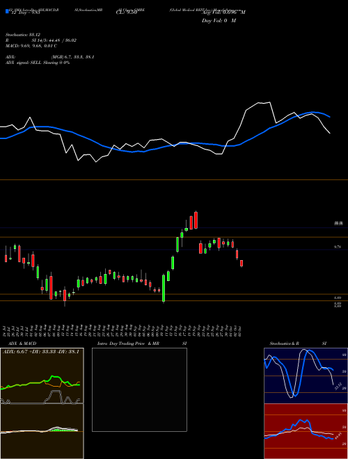This screenshot has height=459, width=348.
Task: Click the red RSI chart panel
Action: 306,431
